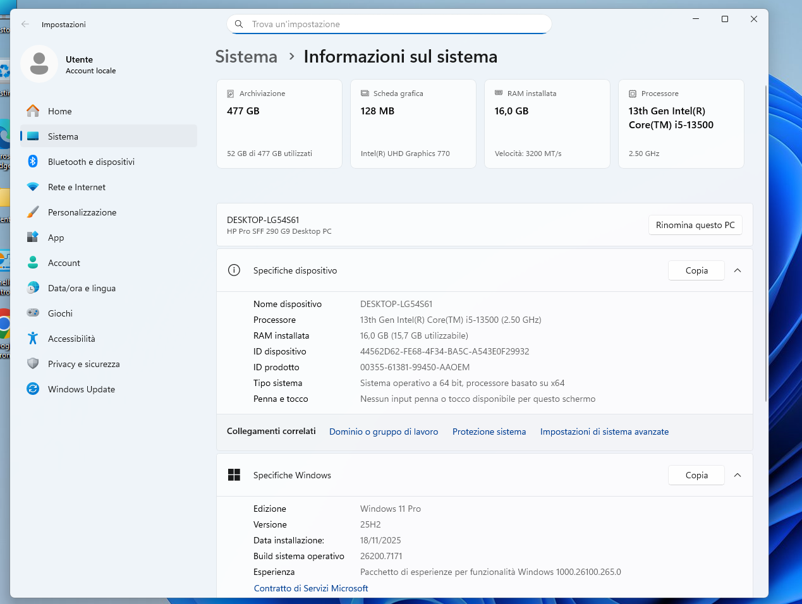Click Edizione value Windows 11 Pro
This screenshot has height=604, width=802.
tap(391, 509)
